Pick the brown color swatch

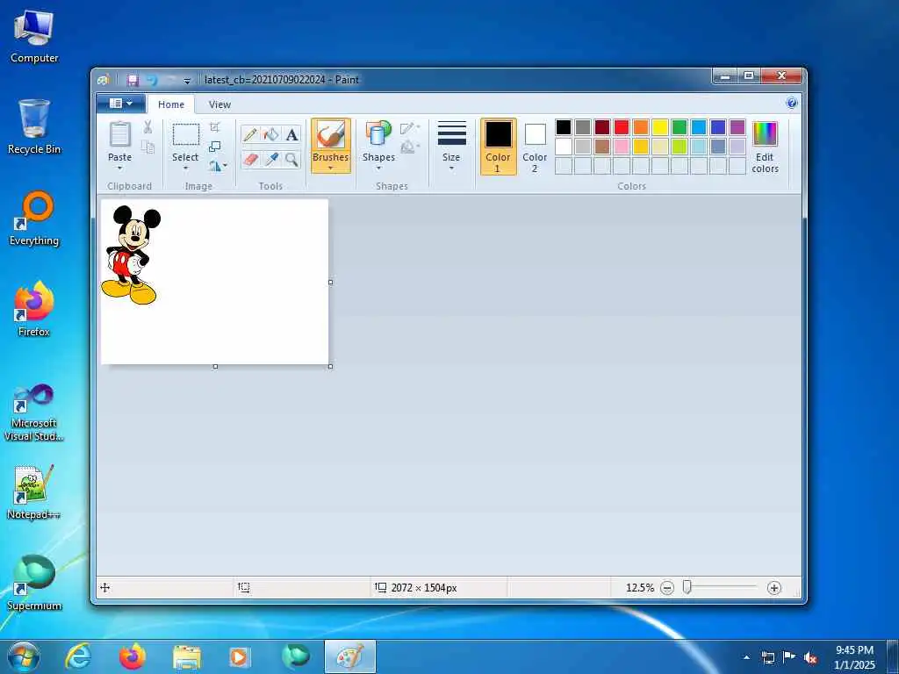[x=602, y=147]
